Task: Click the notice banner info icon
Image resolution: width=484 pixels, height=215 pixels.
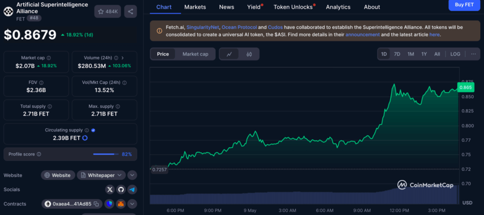Action: (x=159, y=31)
